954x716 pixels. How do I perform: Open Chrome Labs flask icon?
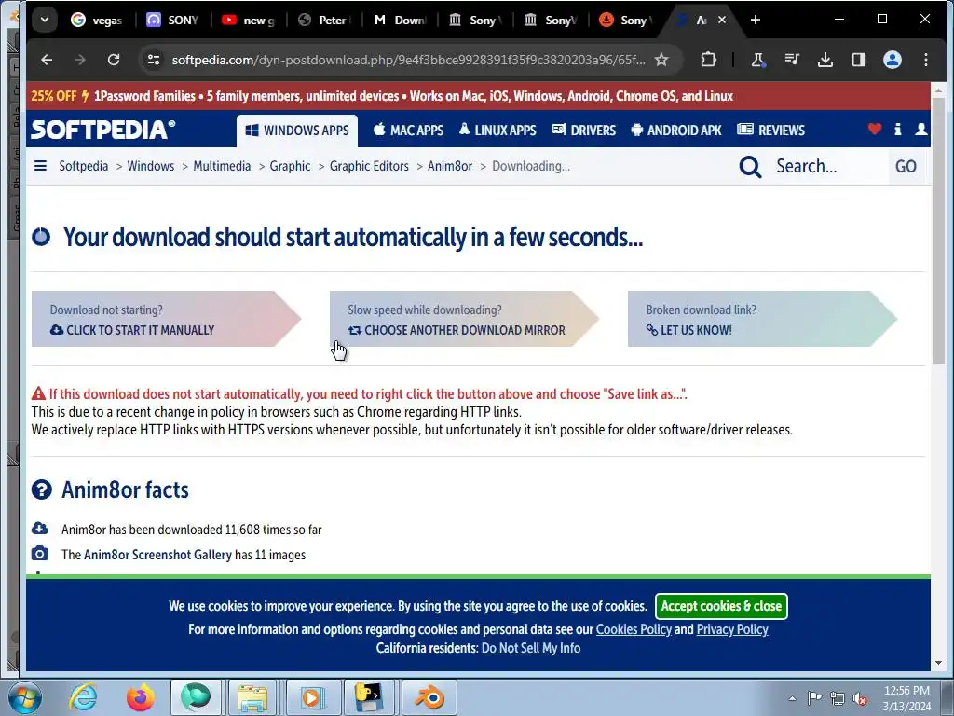click(x=758, y=60)
